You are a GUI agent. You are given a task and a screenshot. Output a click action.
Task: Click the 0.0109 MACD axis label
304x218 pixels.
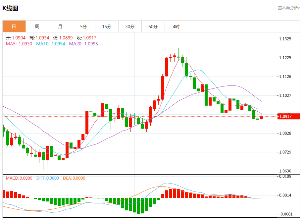coord(285,176)
